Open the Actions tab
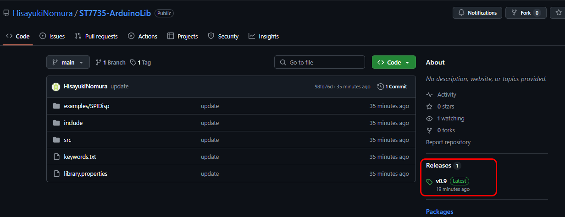 pyautogui.click(x=143, y=36)
